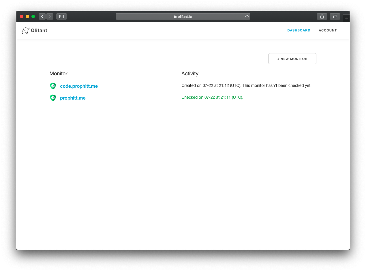This screenshot has width=366, height=271.
Task: Open a new browser tab with the plus icon
Action: coord(346,18)
